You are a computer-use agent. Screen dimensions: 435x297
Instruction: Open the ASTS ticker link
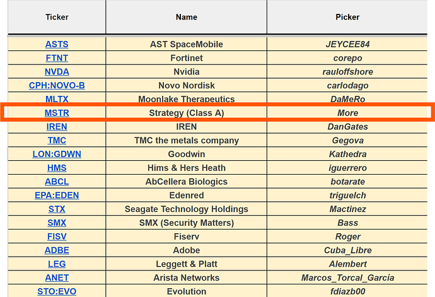coord(57,44)
